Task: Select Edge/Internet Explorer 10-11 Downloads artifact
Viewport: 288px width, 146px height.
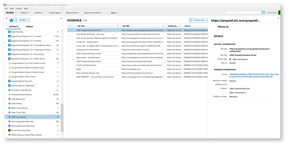Action: (33, 54)
